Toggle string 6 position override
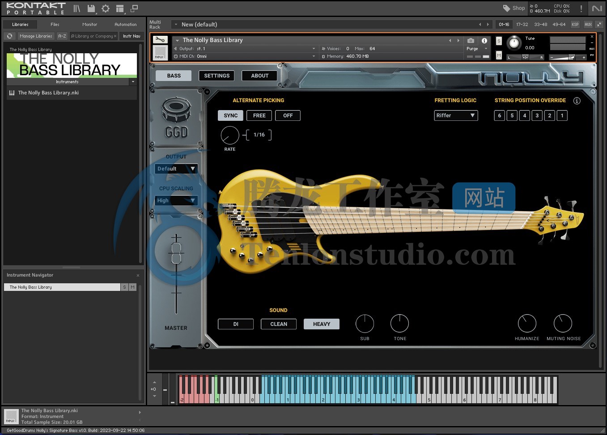Viewport: 607px width, 435px height. [x=500, y=115]
